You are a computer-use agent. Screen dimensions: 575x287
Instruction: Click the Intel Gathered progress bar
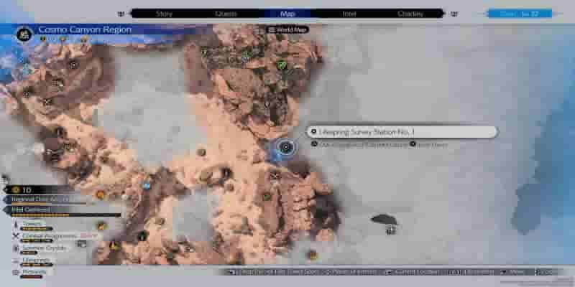click(66, 215)
